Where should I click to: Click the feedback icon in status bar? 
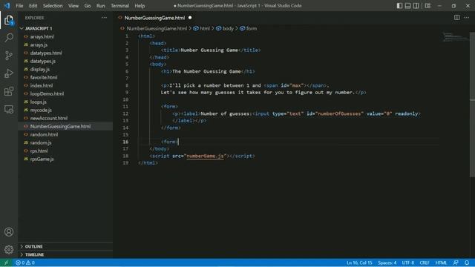pos(456,263)
